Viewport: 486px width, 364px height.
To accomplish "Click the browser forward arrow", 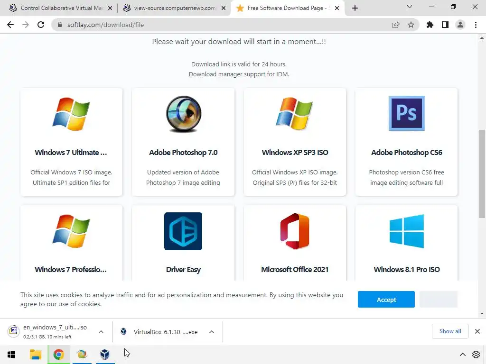I will 26,25.
